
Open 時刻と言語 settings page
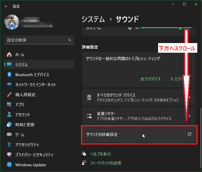click(25, 125)
